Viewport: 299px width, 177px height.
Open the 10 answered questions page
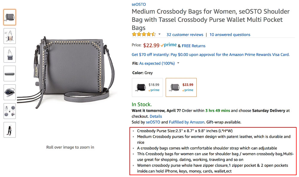tap(230, 34)
